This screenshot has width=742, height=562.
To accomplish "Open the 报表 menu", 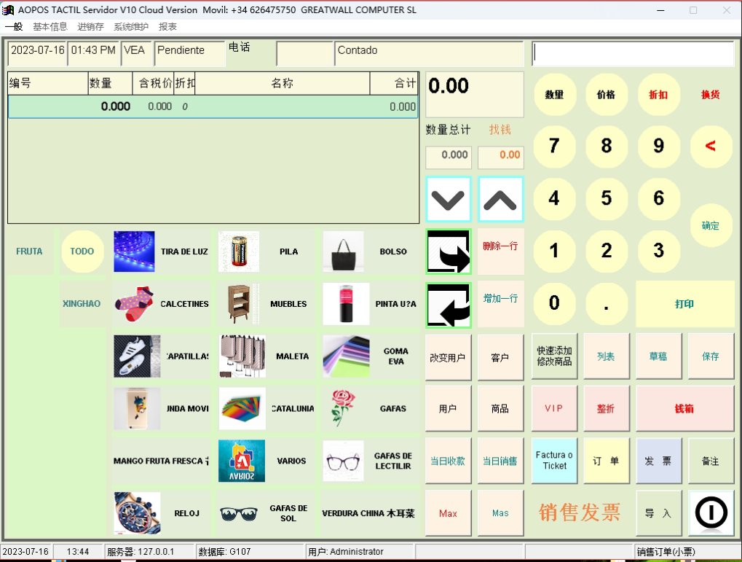I will [167, 27].
